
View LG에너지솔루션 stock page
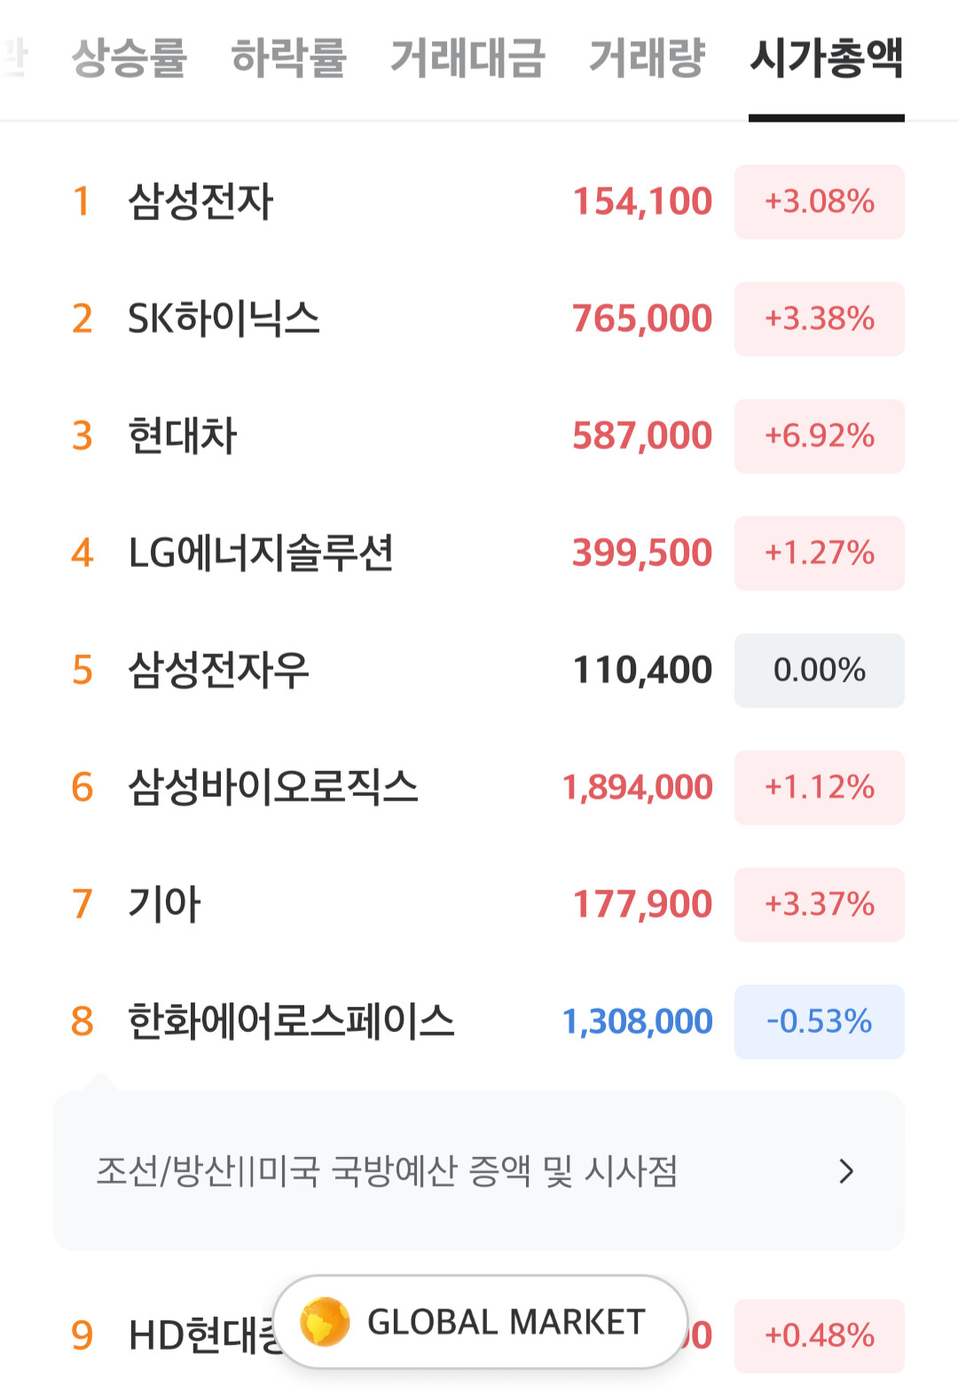coord(261,553)
